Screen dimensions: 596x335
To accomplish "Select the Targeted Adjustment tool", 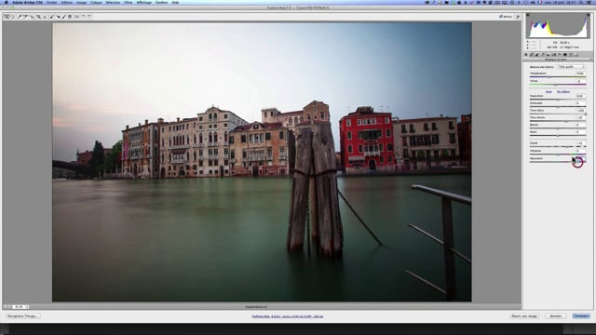I will (32, 17).
